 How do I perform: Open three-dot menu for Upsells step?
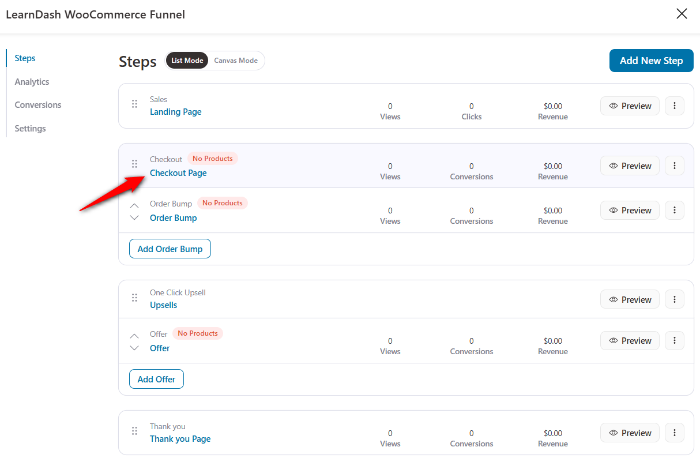click(675, 299)
